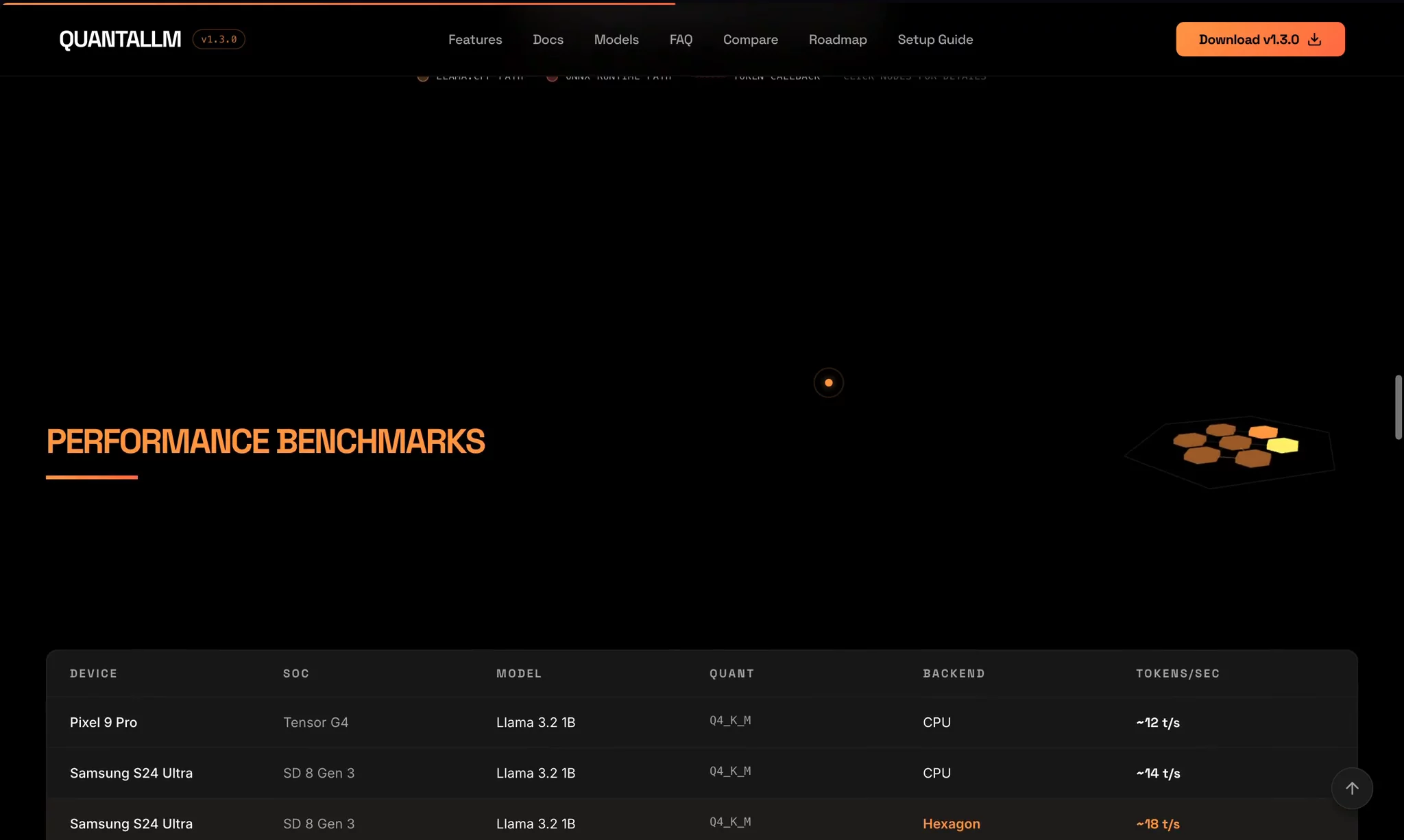Open the Compare nav link
Image resolution: width=1404 pixels, height=840 pixels.
[x=751, y=39]
